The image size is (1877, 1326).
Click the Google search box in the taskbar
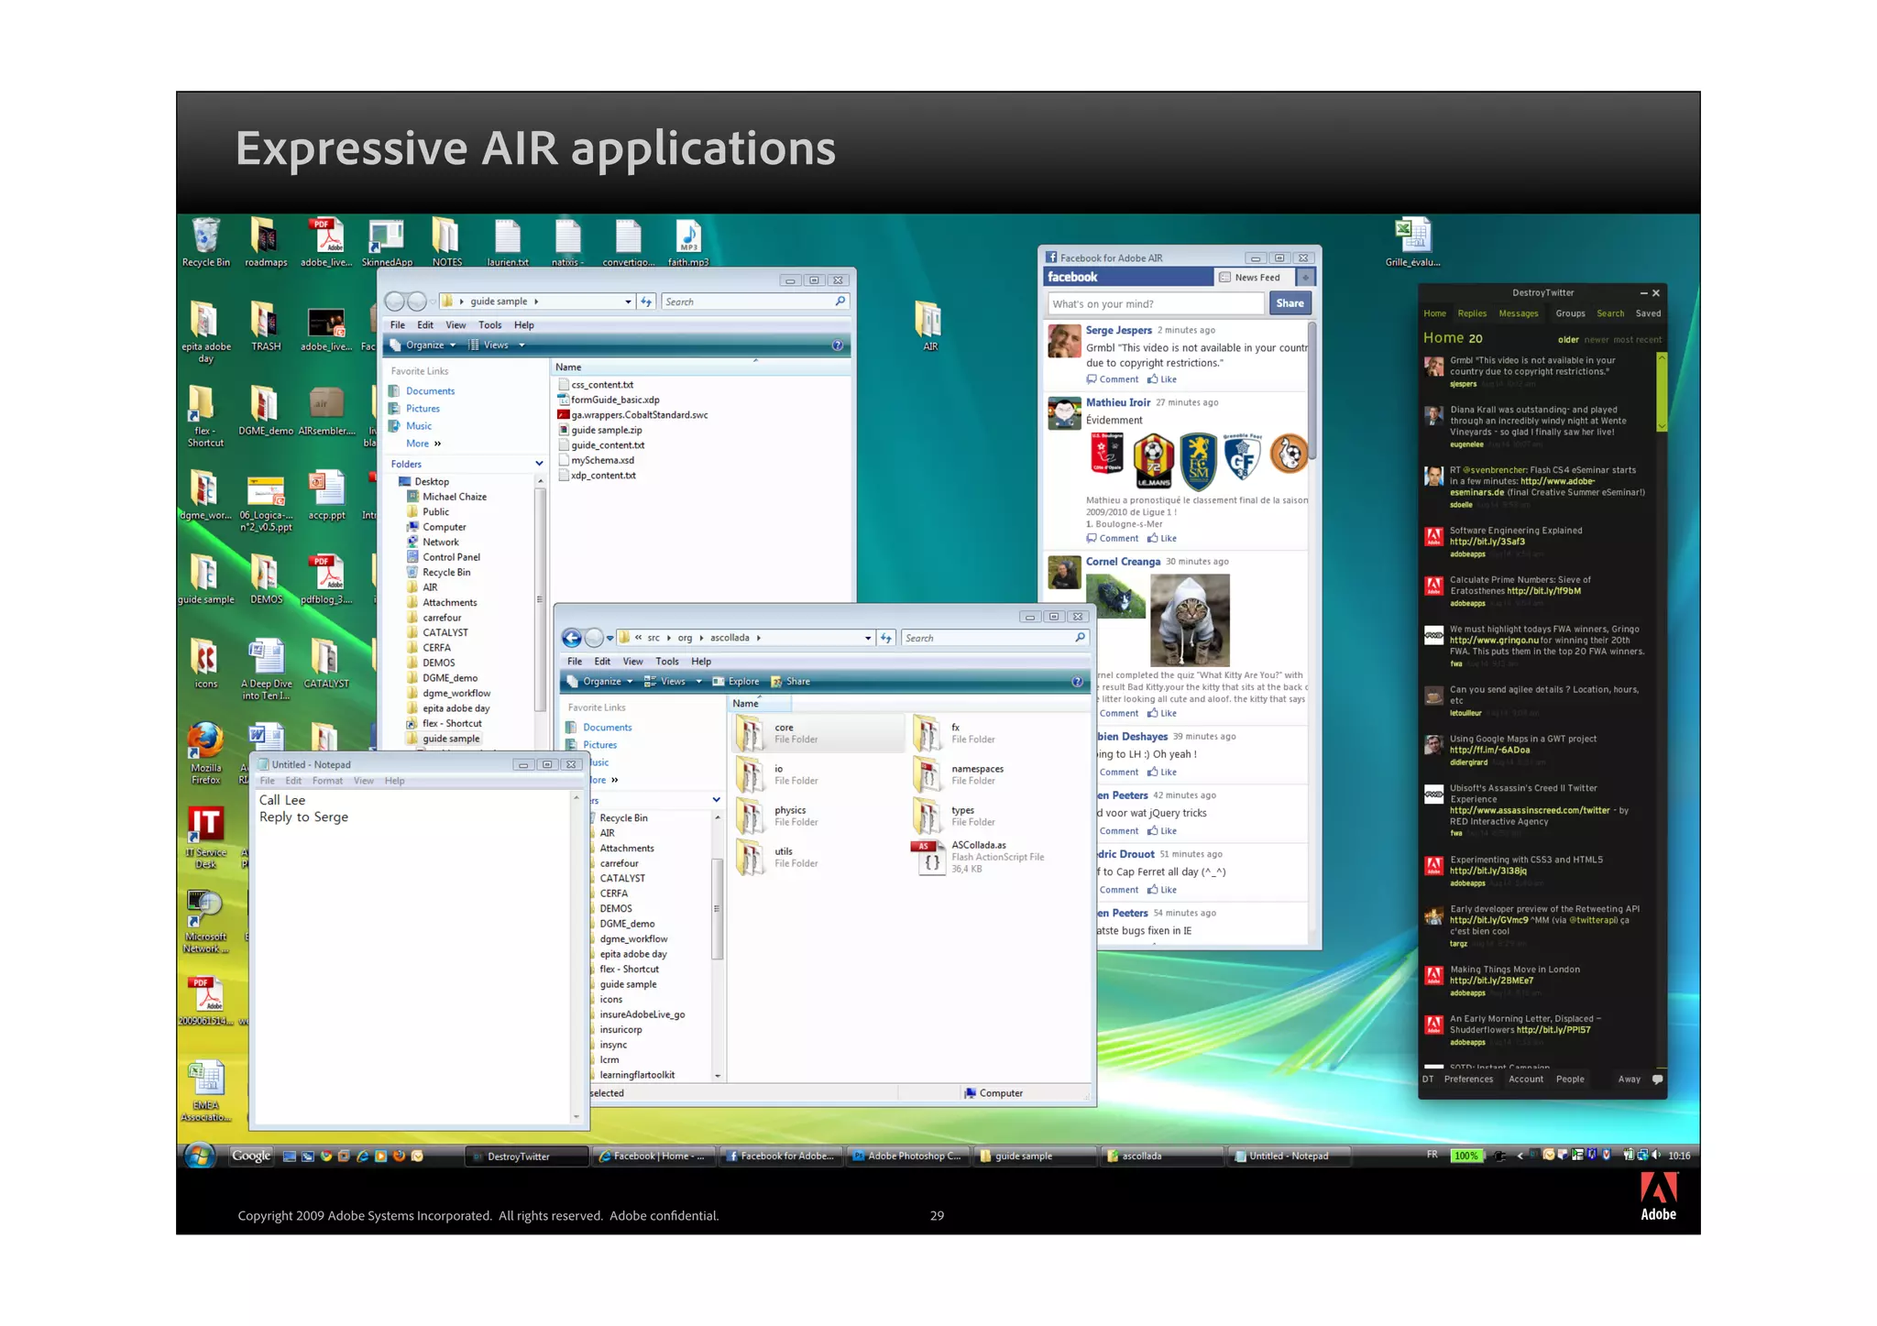[x=251, y=1156]
